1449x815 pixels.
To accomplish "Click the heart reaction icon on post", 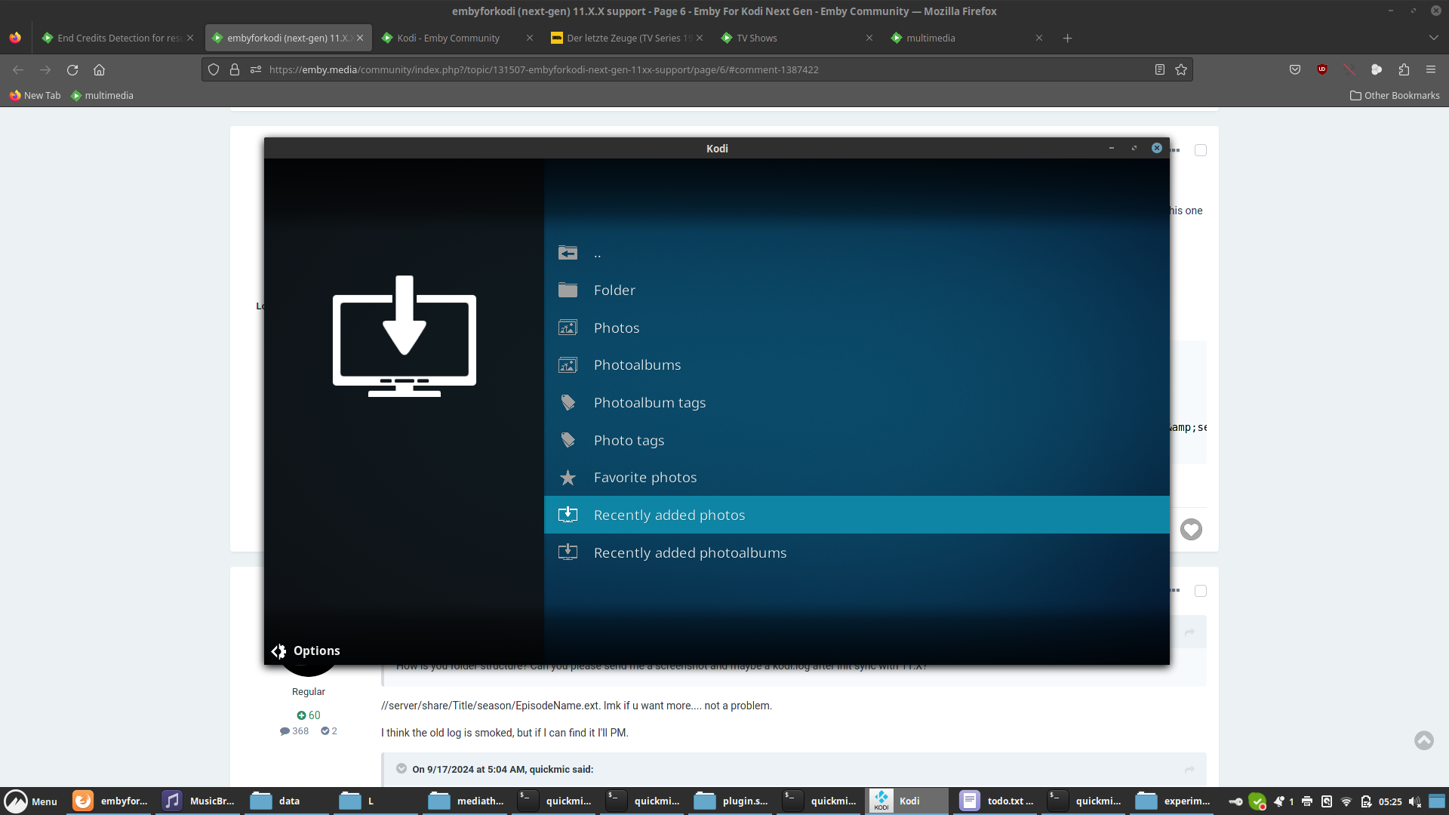I will click(1191, 530).
